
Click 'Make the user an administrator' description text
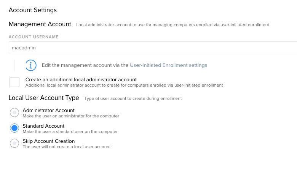click(71, 116)
